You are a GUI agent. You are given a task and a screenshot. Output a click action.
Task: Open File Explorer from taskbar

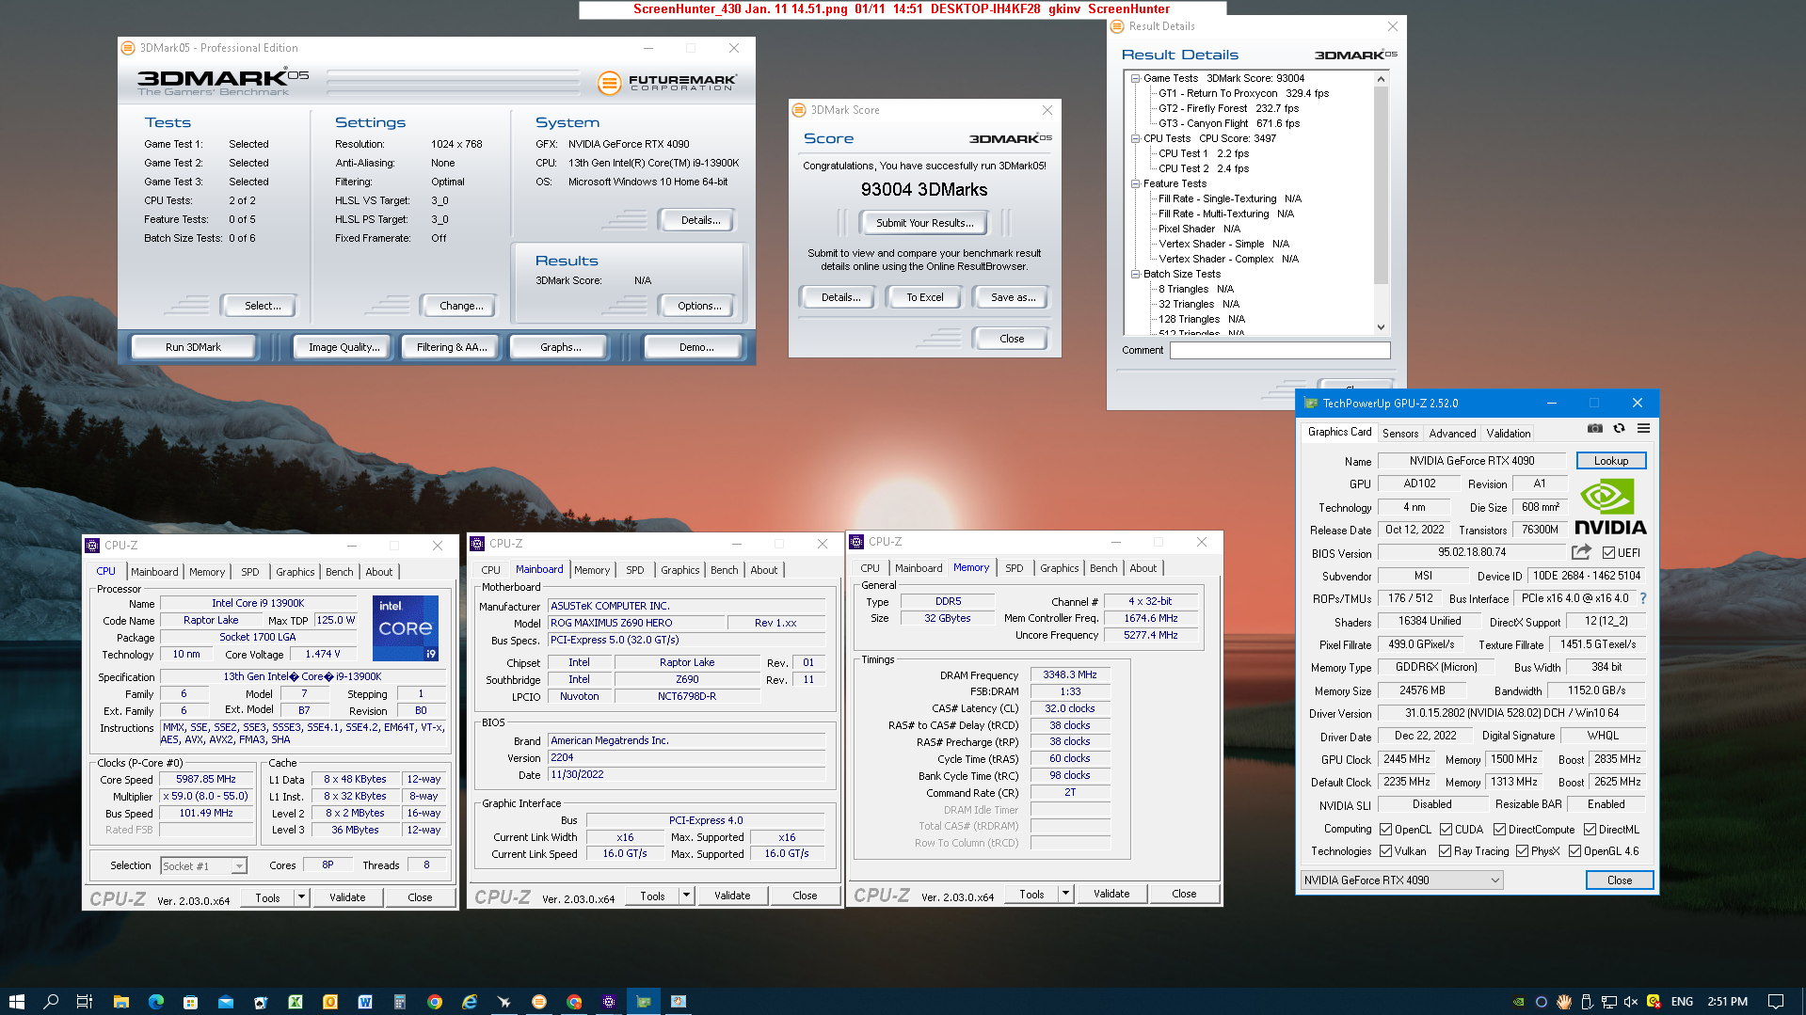tap(120, 1002)
